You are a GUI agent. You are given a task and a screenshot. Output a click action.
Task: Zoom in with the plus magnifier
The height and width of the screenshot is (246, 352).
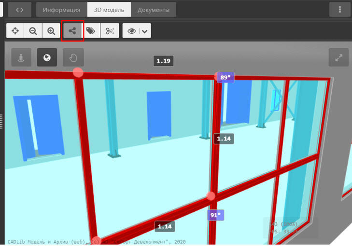(x=51, y=31)
